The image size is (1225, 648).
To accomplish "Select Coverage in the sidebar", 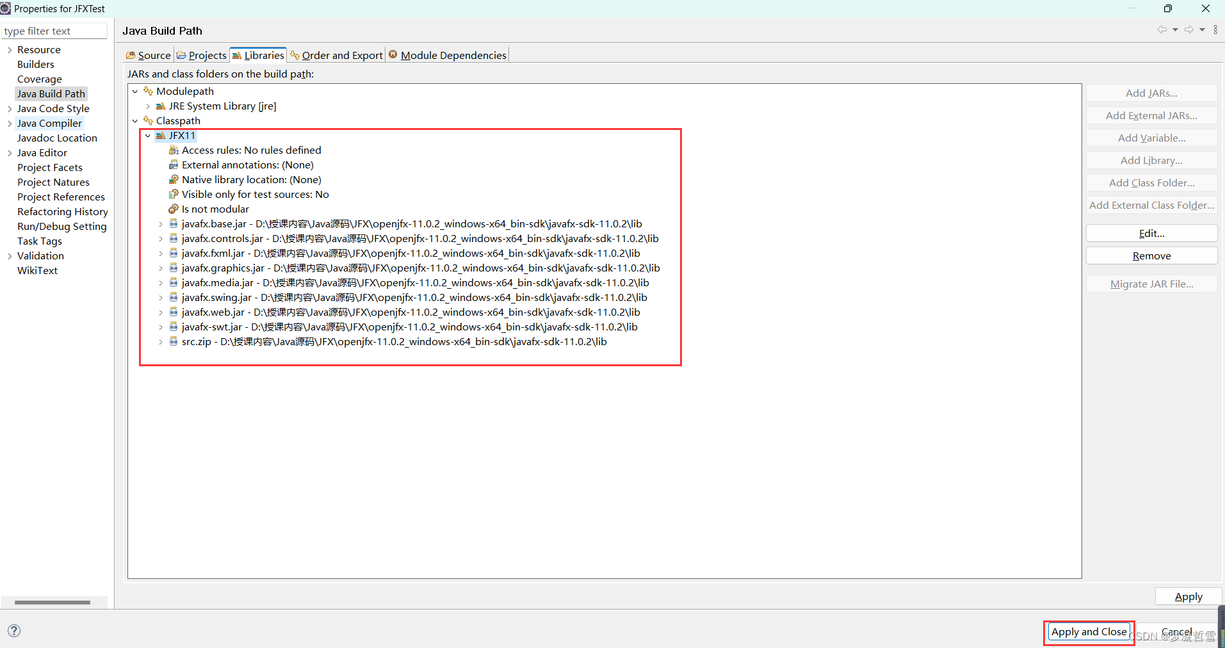I will [x=40, y=79].
